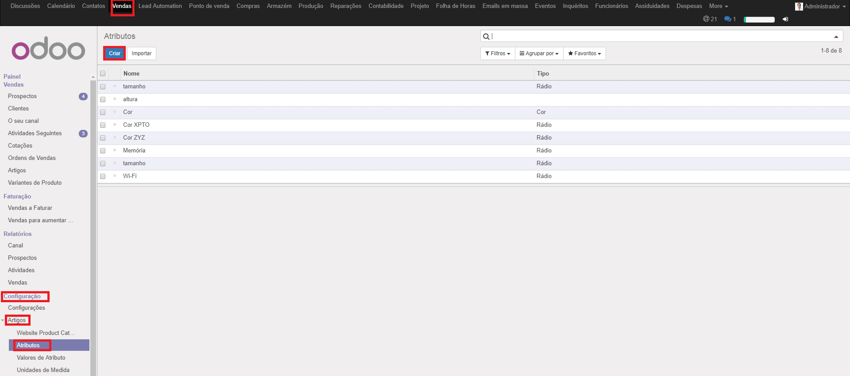This screenshot has width=850, height=376.
Task: Check the Wi-Fi attribute row checkbox
Action: coord(103,176)
